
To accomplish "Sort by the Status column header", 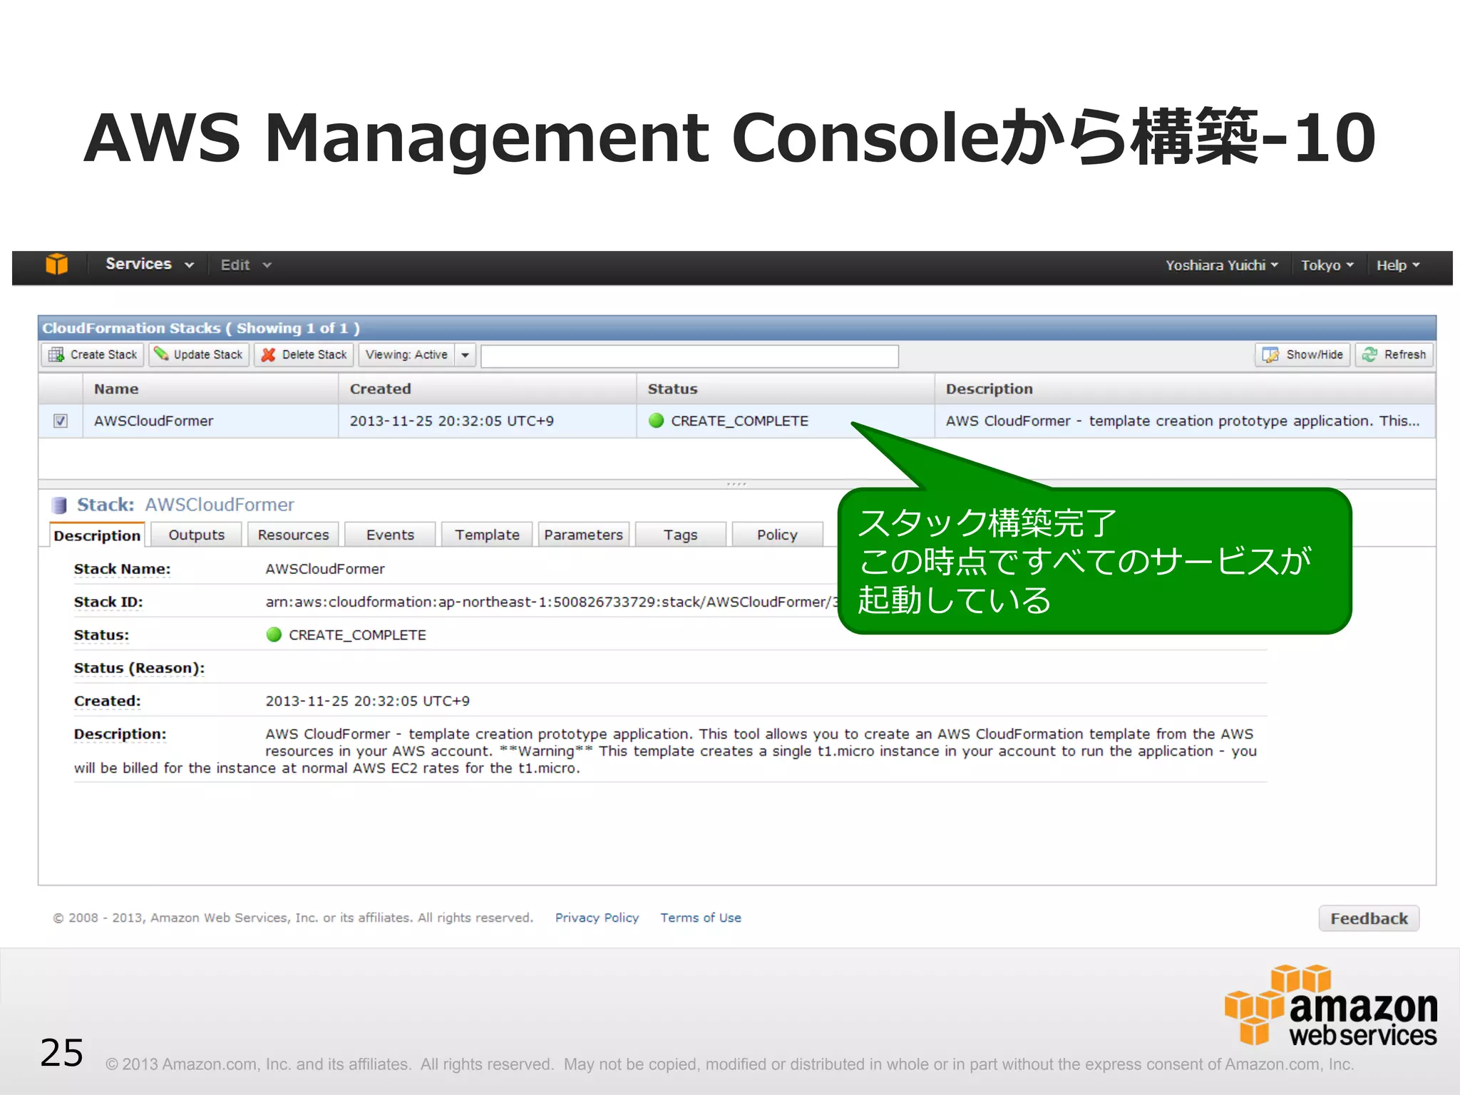I will pos(786,389).
